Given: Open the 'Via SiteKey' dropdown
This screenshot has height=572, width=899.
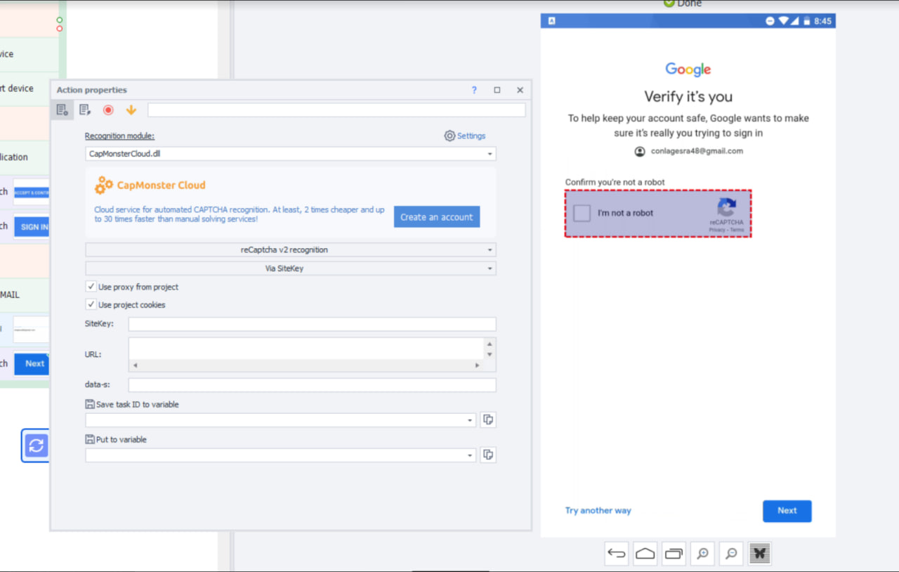Looking at the screenshot, I should 291,268.
